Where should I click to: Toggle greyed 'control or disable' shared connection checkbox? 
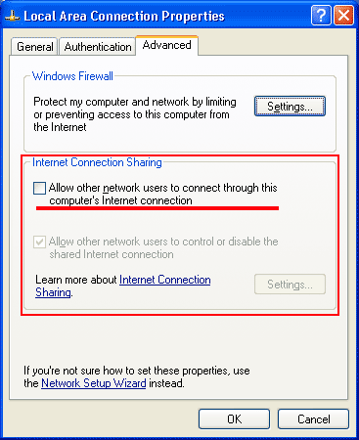click(x=39, y=242)
